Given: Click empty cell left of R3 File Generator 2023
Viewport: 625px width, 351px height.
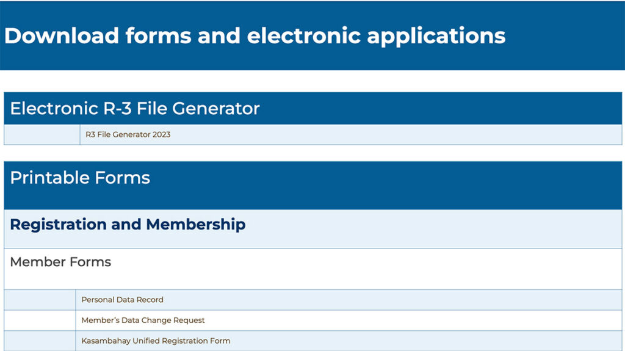Looking at the screenshot, I should point(42,134).
